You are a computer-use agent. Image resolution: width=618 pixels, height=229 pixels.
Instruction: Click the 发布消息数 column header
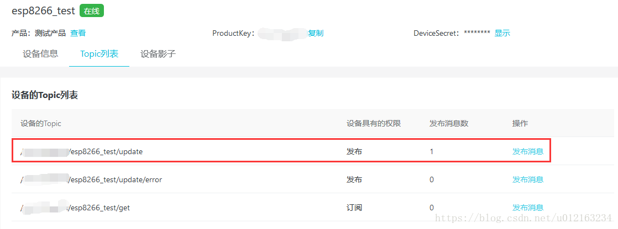[449, 123]
